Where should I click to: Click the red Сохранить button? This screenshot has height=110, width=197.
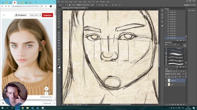coord(47,15)
